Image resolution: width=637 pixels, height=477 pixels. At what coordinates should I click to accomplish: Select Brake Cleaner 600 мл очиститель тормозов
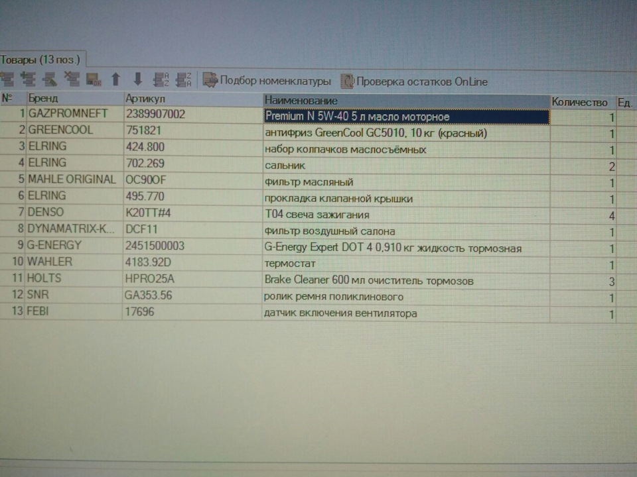406,281
